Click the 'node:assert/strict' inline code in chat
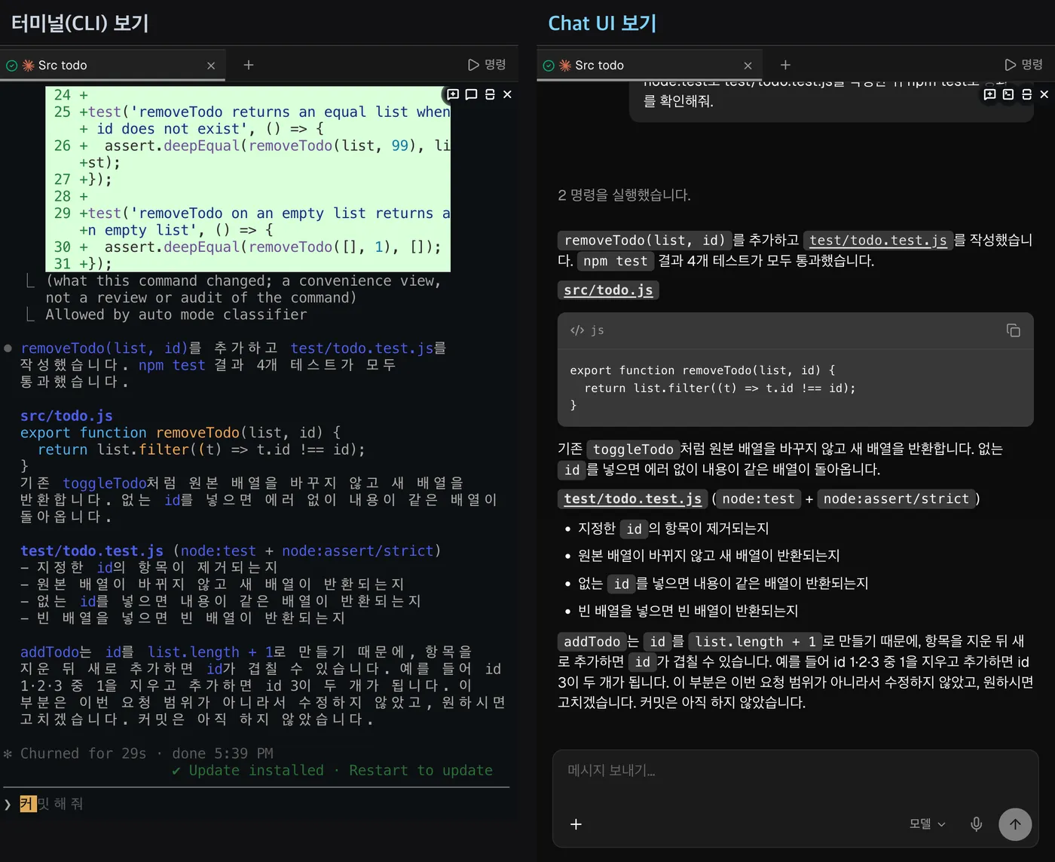 pyautogui.click(x=896, y=498)
